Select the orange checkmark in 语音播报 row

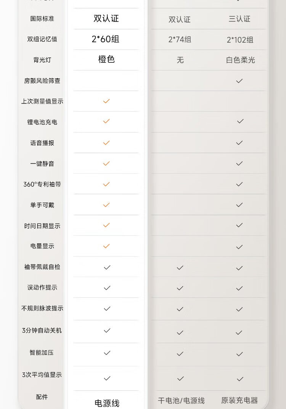tap(106, 142)
